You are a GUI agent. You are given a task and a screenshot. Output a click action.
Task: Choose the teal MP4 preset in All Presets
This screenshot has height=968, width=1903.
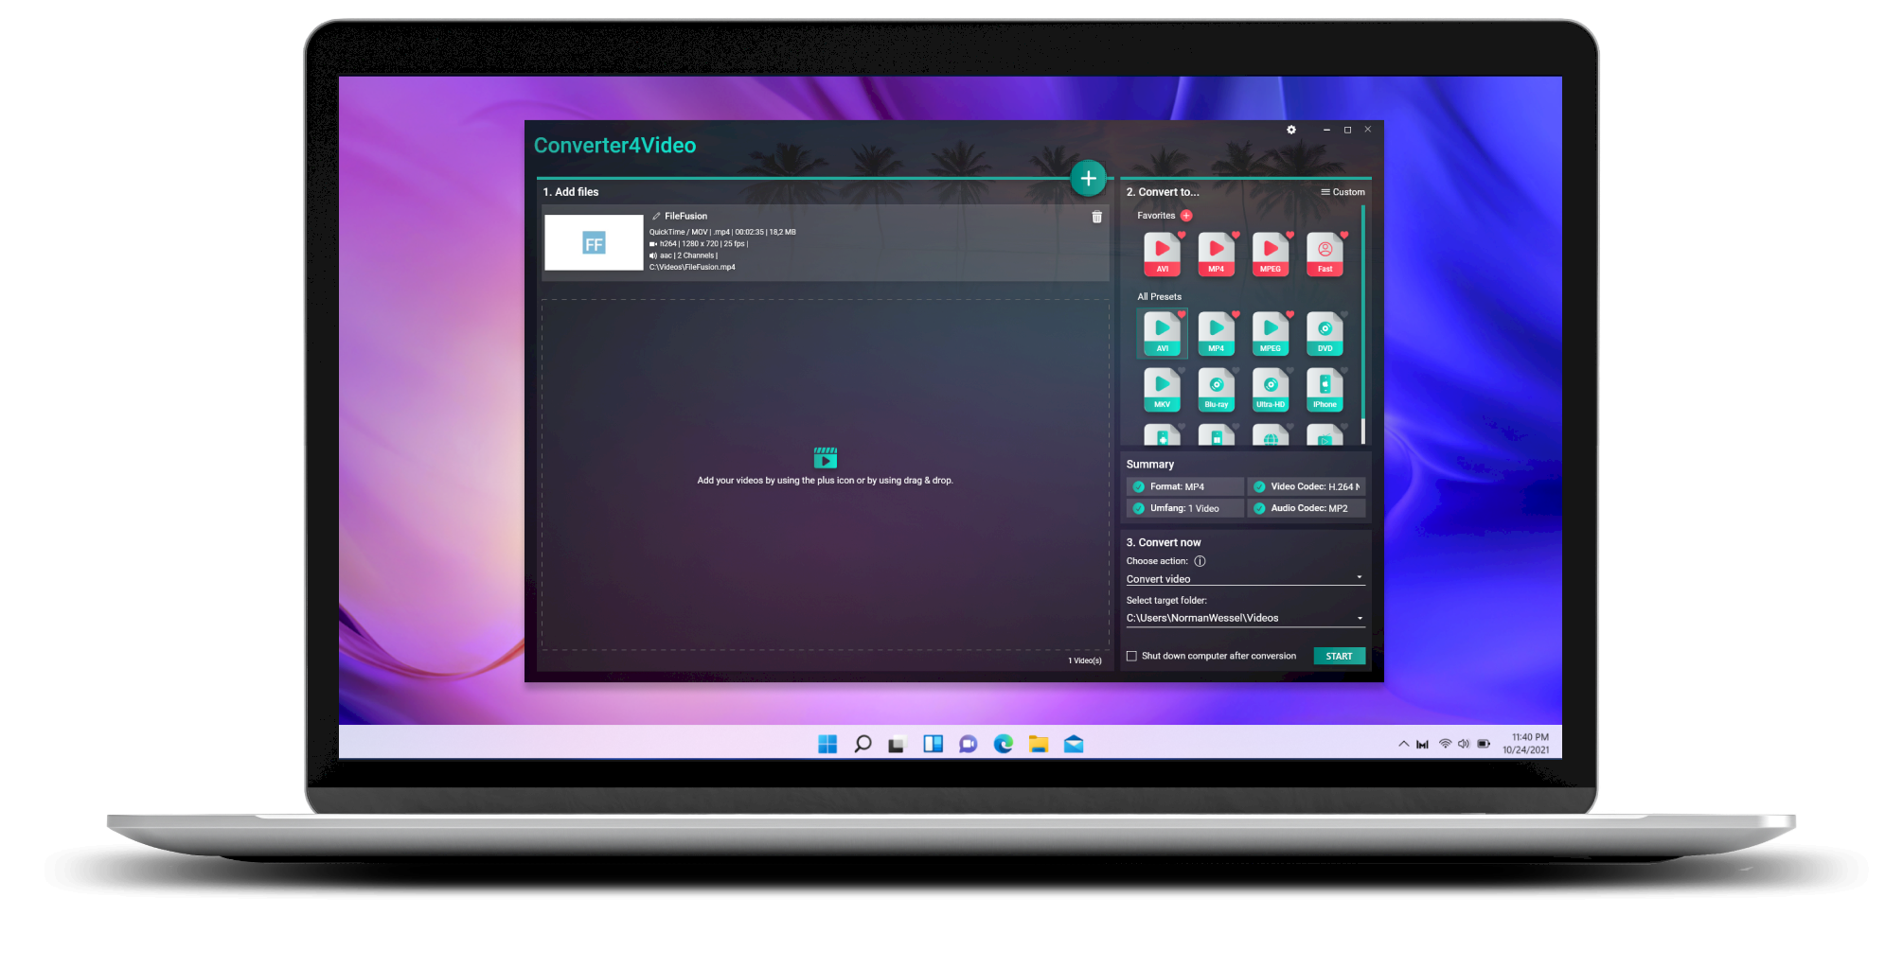pyautogui.click(x=1216, y=333)
